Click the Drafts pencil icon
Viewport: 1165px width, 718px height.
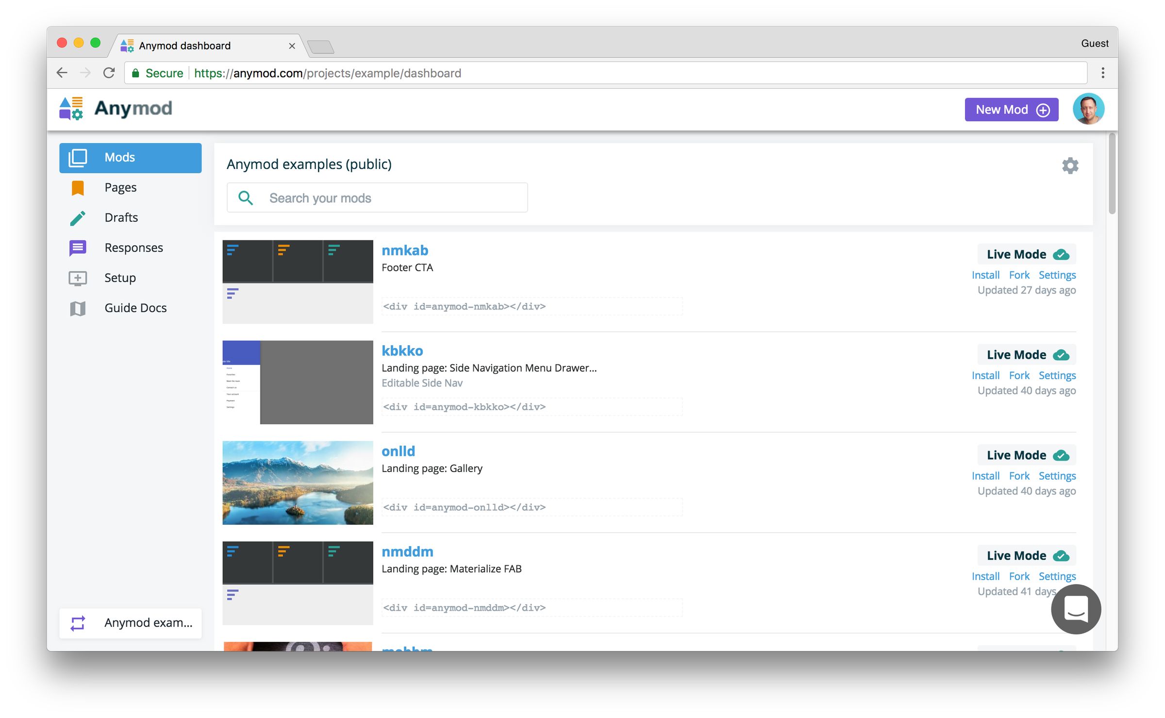point(78,217)
